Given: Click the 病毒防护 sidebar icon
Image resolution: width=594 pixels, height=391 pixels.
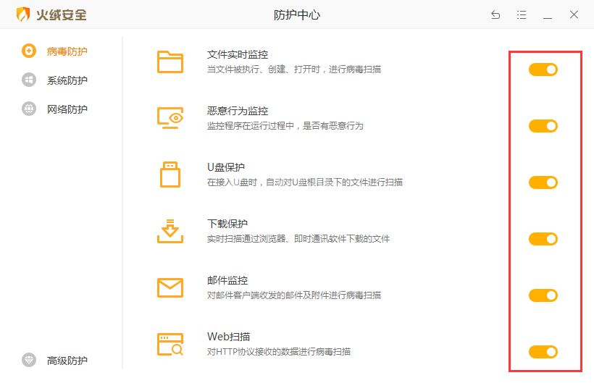Looking at the screenshot, I should tap(29, 51).
